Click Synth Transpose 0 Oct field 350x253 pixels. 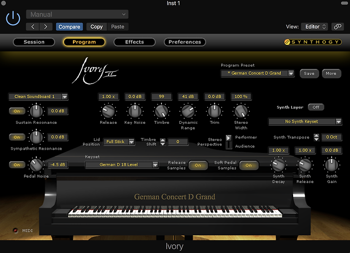click(332, 137)
